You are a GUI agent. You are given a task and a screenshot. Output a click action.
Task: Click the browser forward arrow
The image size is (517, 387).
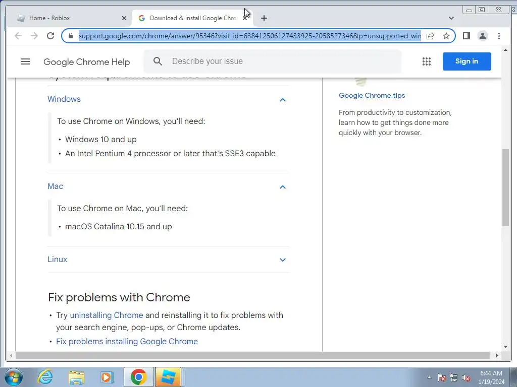pos(34,36)
